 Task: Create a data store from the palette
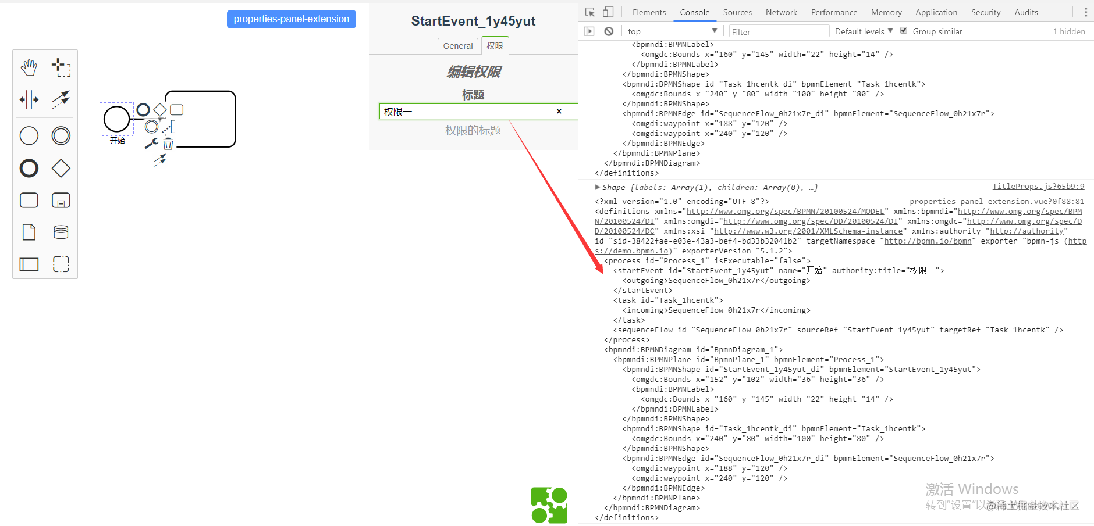[x=61, y=232]
